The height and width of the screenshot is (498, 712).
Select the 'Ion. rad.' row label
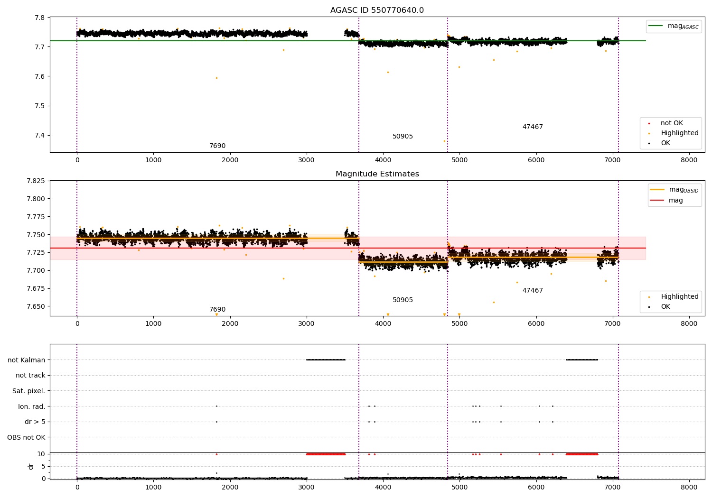pyautogui.click(x=32, y=406)
